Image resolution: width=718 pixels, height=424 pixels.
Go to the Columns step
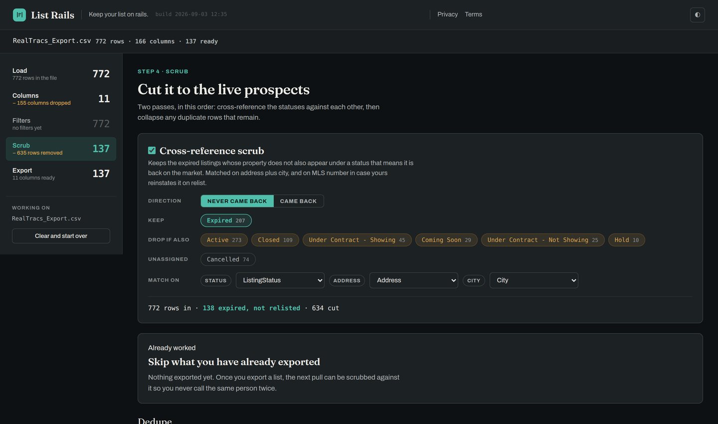pyautogui.click(x=61, y=99)
